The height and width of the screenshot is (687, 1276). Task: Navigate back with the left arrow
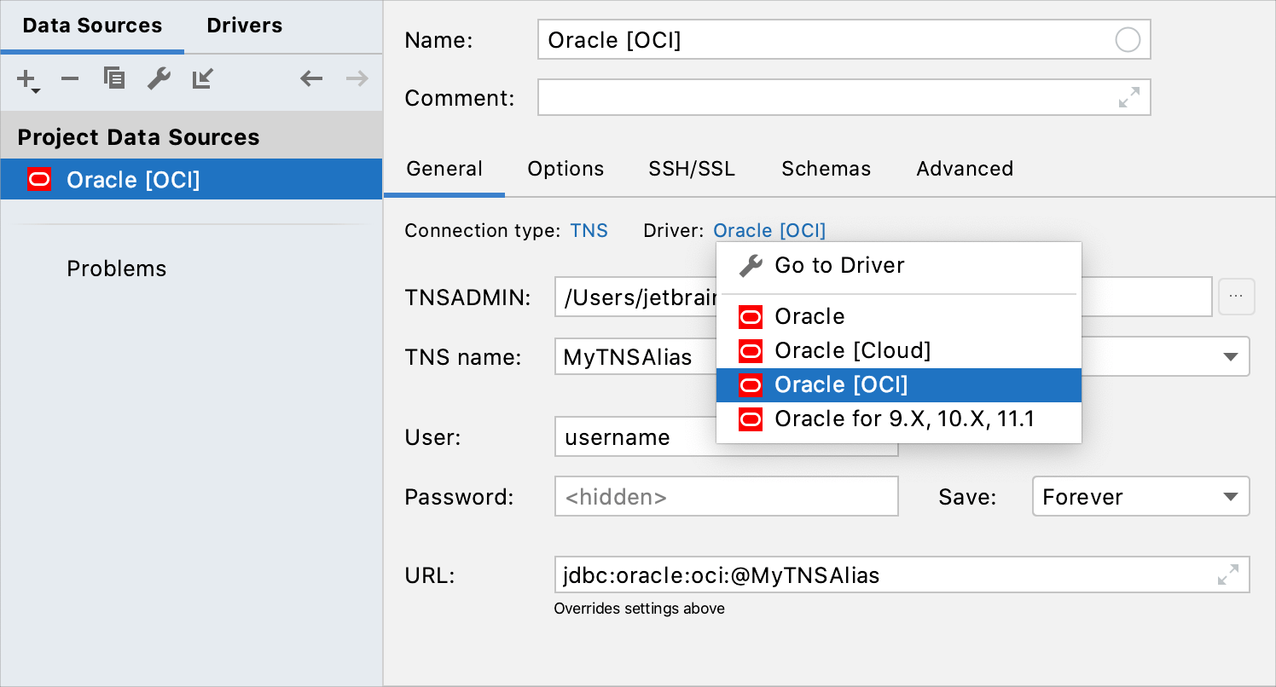[x=311, y=79]
